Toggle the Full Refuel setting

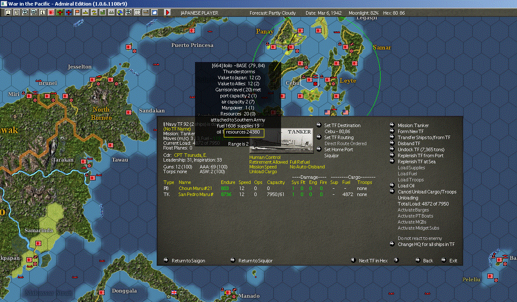(300, 162)
